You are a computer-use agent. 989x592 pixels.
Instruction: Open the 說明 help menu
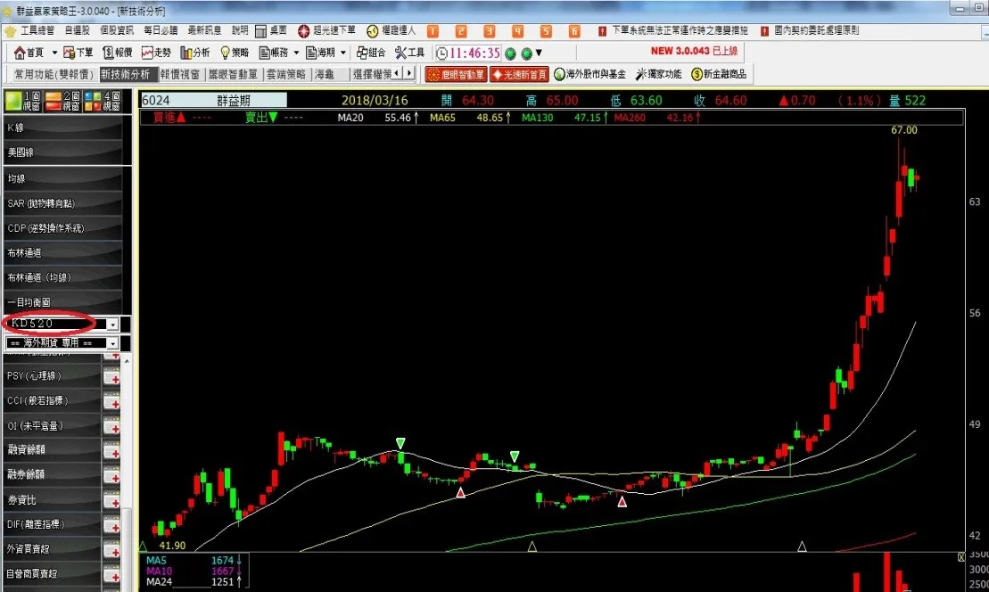pos(240,30)
